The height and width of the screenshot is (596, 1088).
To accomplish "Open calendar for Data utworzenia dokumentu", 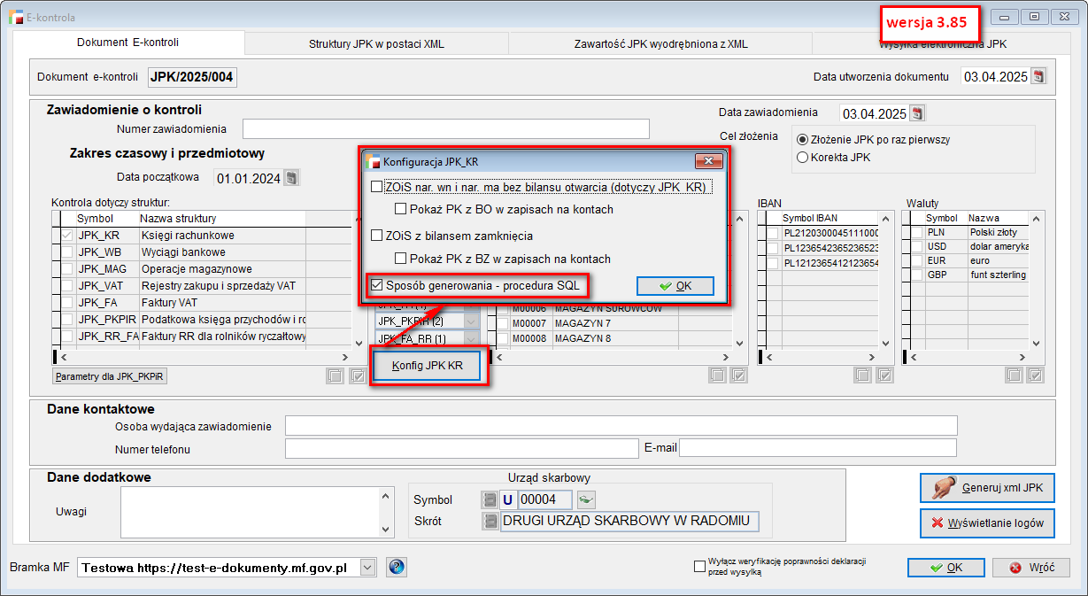I will [1038, 76].
